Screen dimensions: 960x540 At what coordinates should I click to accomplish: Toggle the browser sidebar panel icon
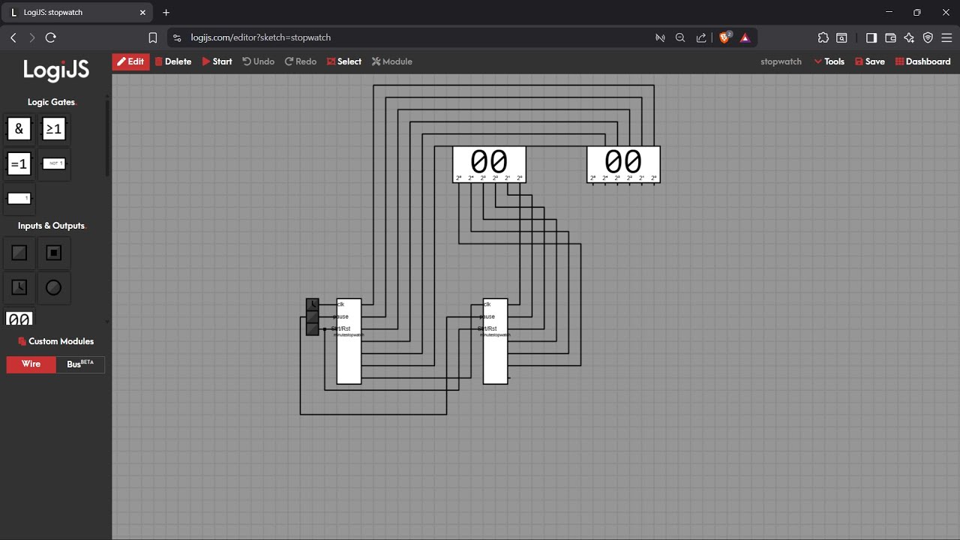click(871, 37)
